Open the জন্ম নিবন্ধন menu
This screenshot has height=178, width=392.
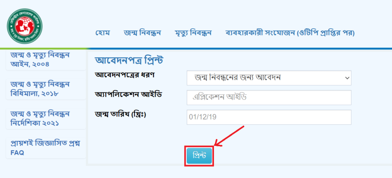142,33
